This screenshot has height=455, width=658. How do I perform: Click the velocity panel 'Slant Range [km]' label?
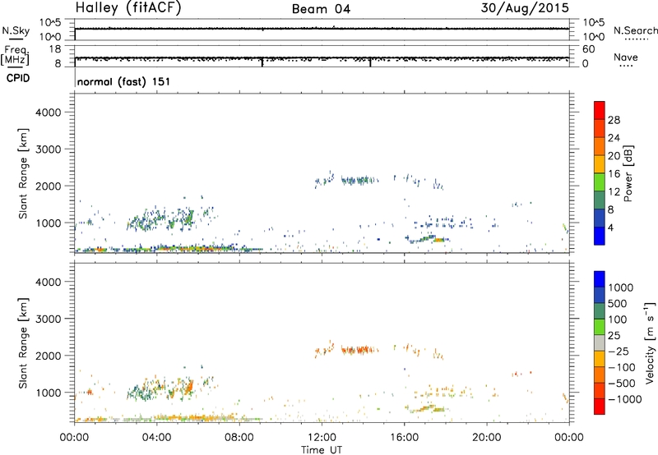coord(23,343)
